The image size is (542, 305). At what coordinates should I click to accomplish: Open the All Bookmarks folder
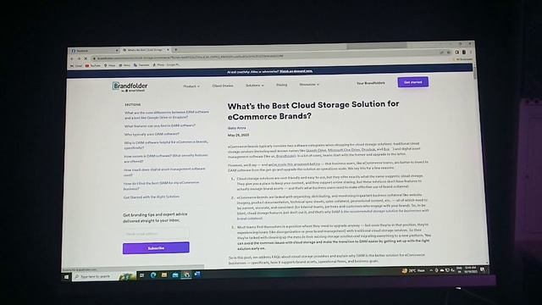click(463, 59)
